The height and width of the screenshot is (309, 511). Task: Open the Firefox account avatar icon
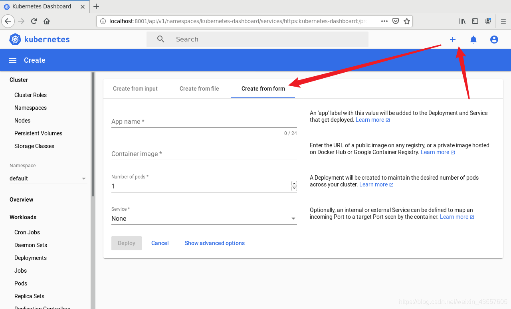(x=488, y=21)
